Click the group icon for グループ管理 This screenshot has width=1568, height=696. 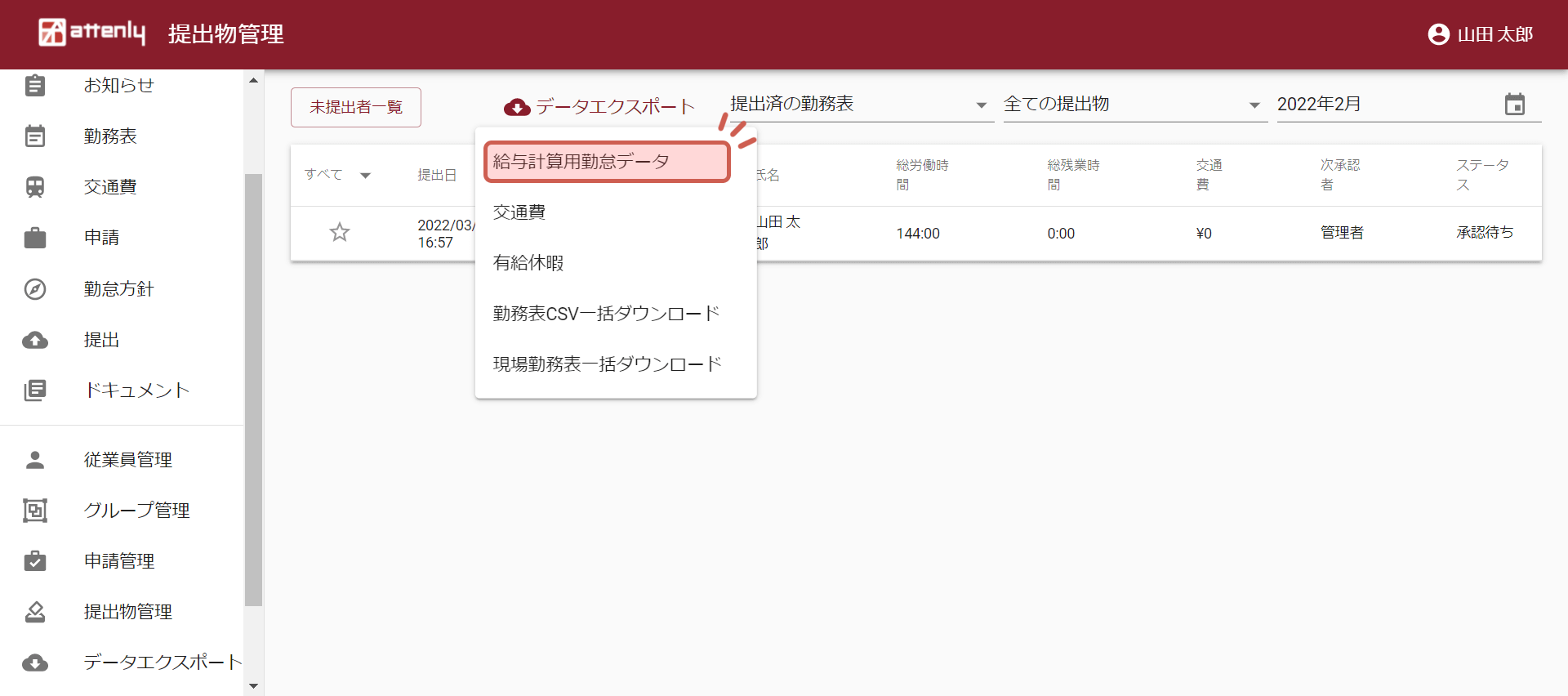pos(35,511)
